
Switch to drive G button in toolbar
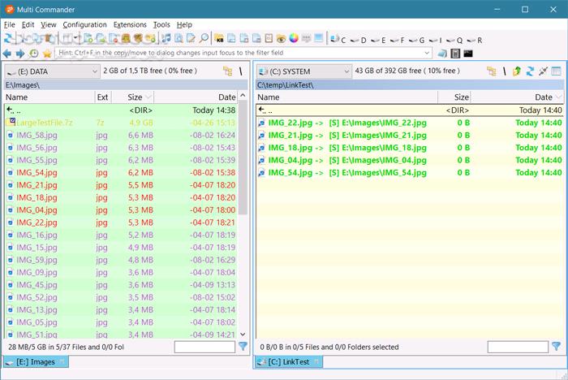tap(417, 40)
